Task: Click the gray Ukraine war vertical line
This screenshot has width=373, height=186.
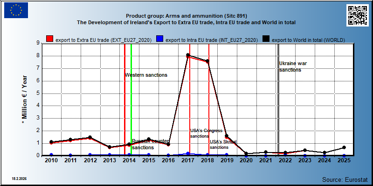Action: pyautogui.click(x=278, y=100)
